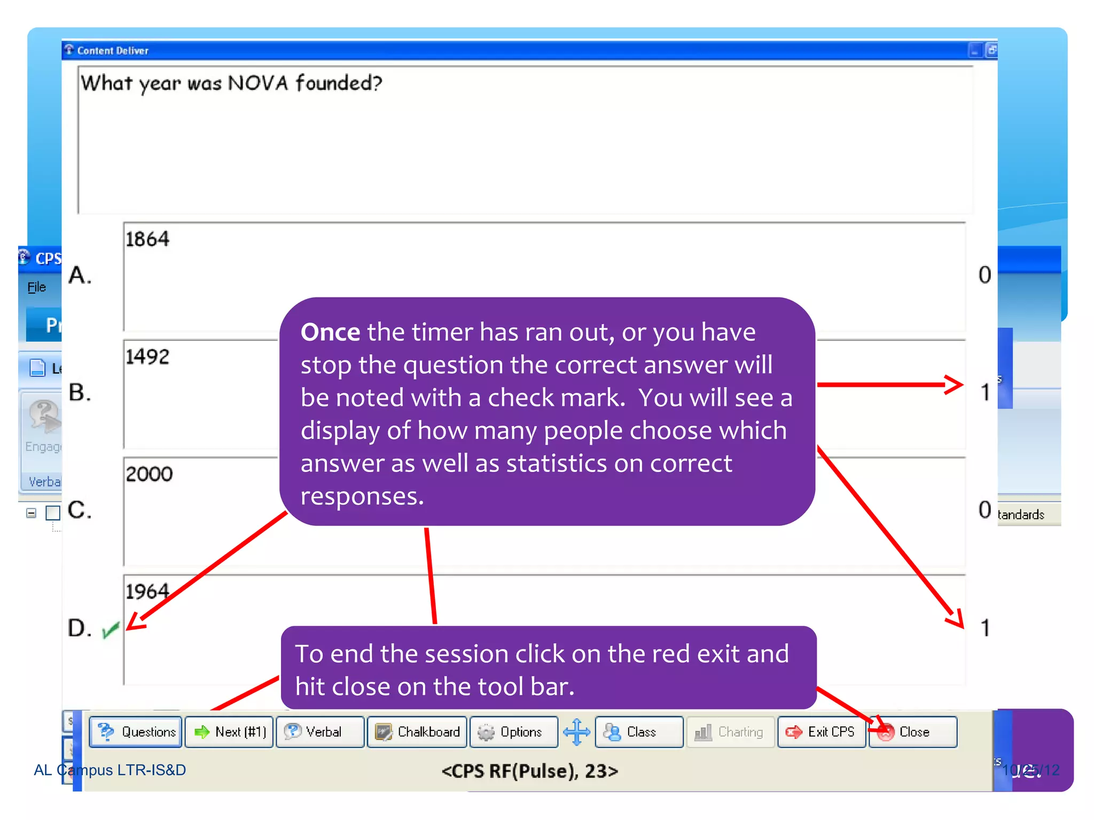Click the response count '0' for answer A
1094x820 pixels.
coord(984,275)
